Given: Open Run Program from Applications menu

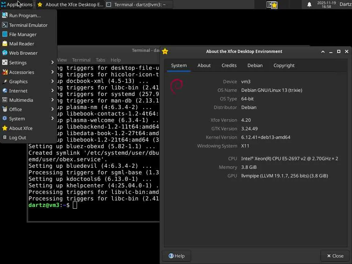Looking at the screenshot, I should click(x=28, y=15).
